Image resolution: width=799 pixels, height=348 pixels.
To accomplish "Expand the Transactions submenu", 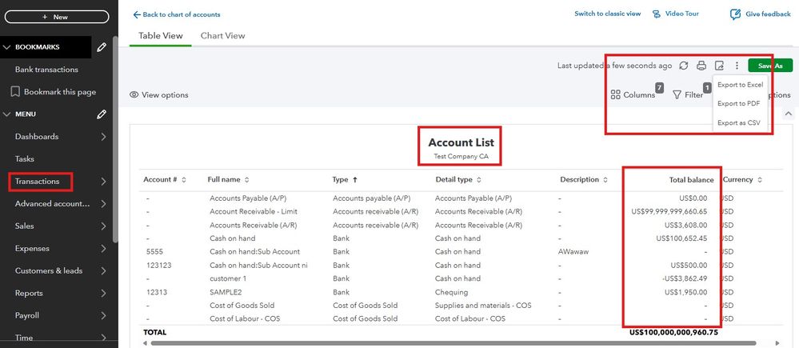I will [104, 182].
